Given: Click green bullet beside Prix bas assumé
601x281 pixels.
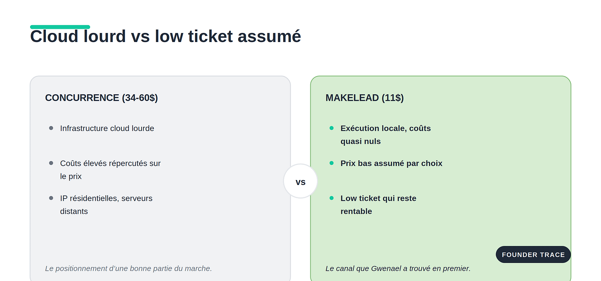Looking at the screenshot, I should (x=331, y=163).
